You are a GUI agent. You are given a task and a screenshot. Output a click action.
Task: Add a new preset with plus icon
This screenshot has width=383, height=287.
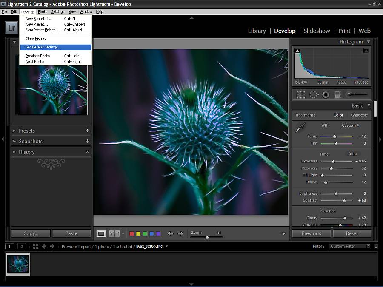87,131
